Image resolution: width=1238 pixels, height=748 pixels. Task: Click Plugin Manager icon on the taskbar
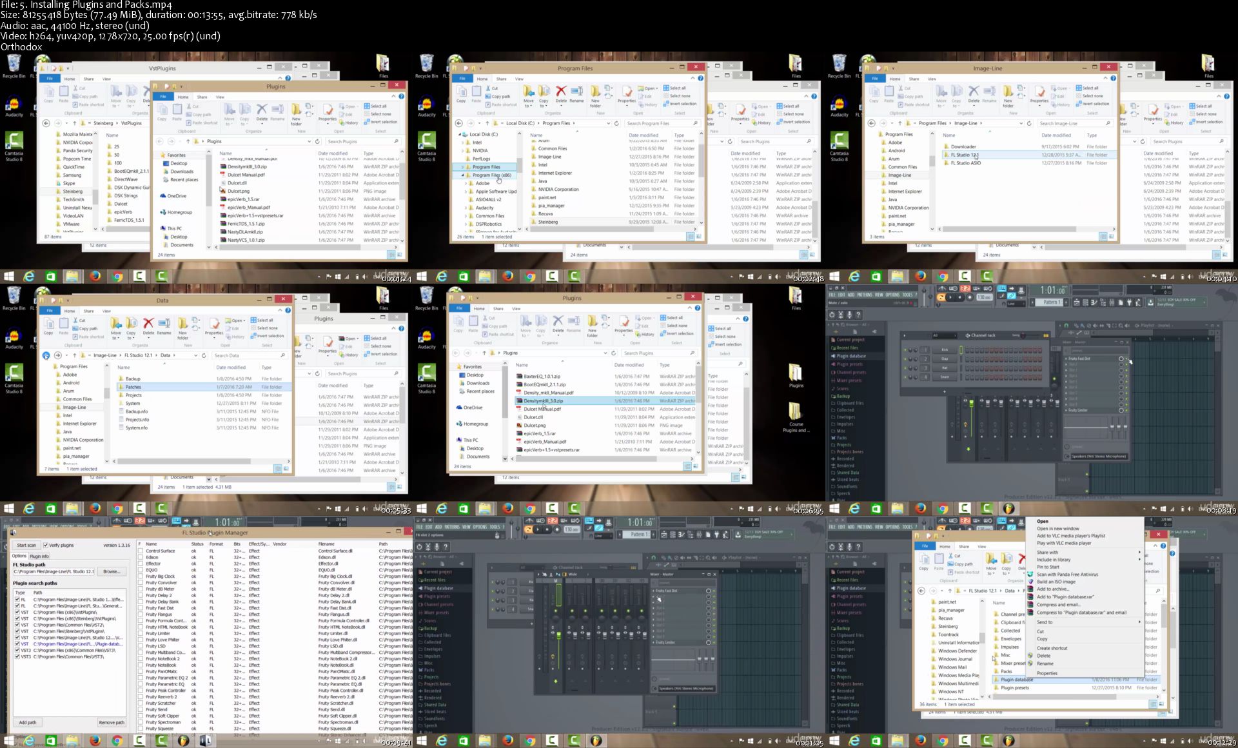click(205, 740)
